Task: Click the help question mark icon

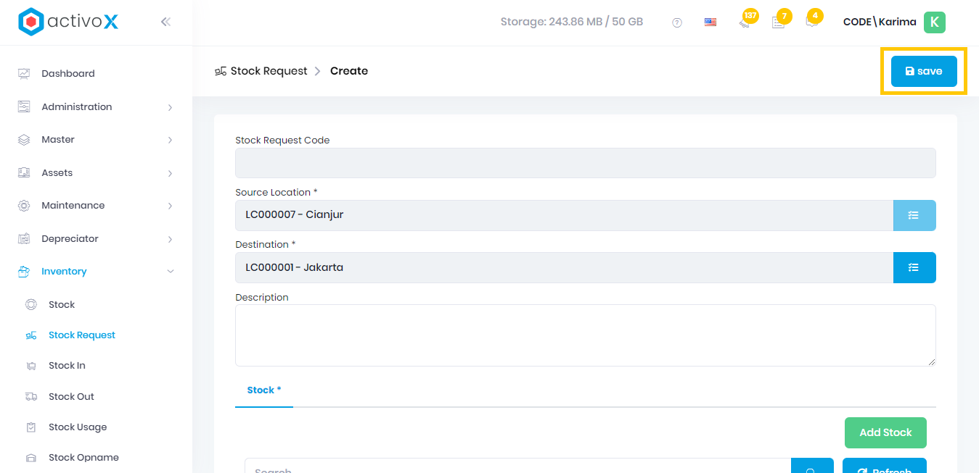Action: [x=677, y=22]
